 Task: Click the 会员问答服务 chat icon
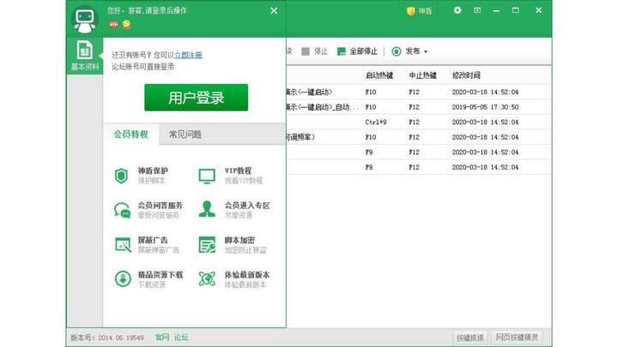tap(122, 210)
